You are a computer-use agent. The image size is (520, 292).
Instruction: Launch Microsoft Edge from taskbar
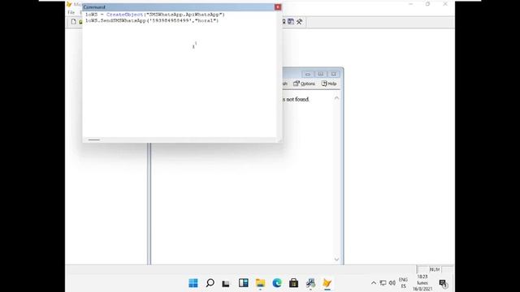(x=277, y=283)
